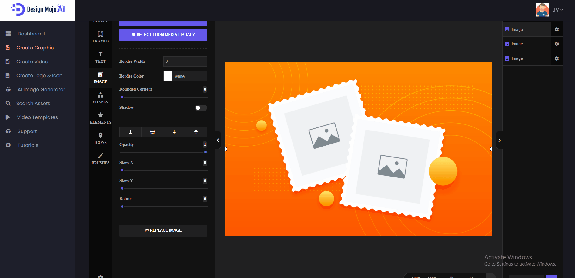Click the Border Width input field
This screenshot has height=278, width=575.
[185, 61]
